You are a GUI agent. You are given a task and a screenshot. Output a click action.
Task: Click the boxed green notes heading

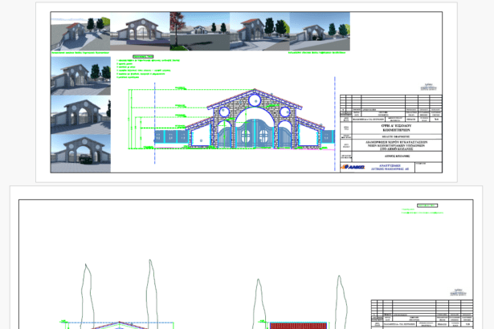point(141,57)
